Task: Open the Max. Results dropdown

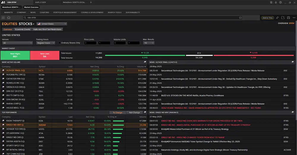Action: point(149,43)
